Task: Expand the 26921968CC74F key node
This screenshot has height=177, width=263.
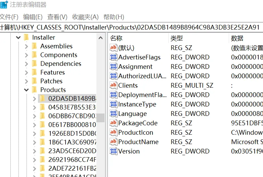Action: pos(34,160)
